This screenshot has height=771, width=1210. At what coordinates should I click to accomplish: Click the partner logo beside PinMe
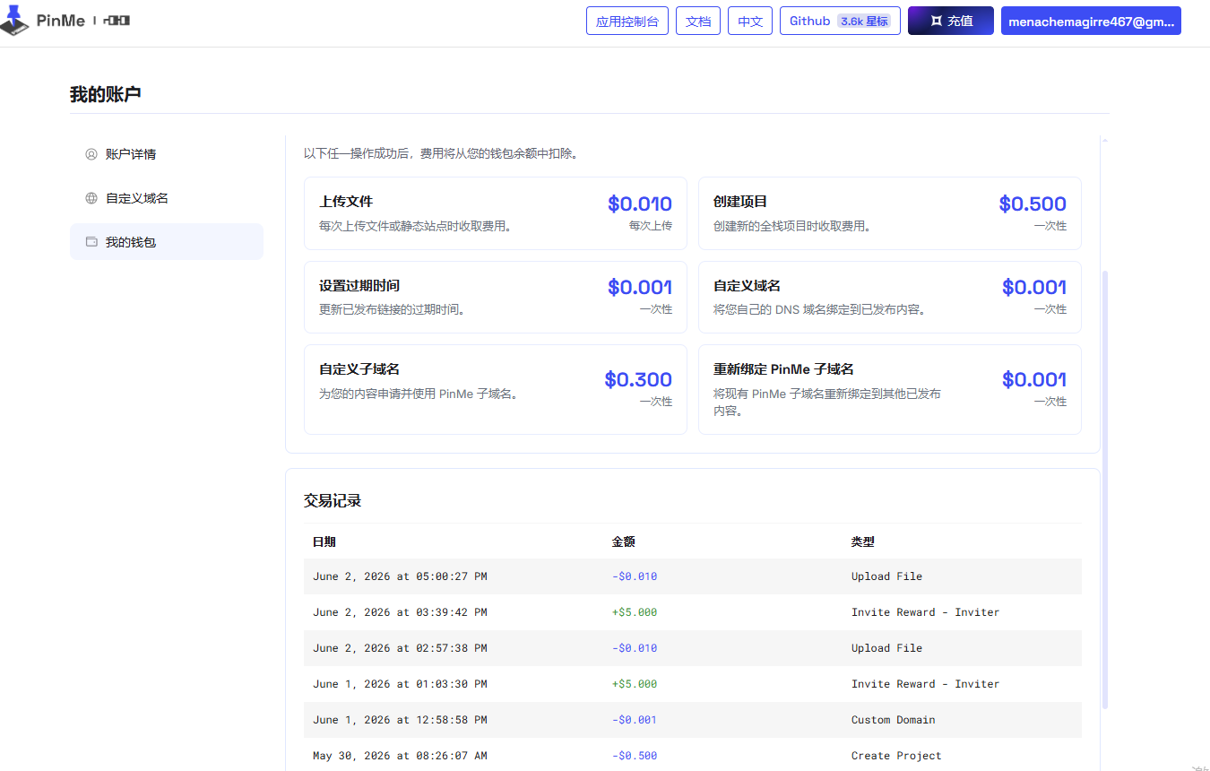[116, 20]
